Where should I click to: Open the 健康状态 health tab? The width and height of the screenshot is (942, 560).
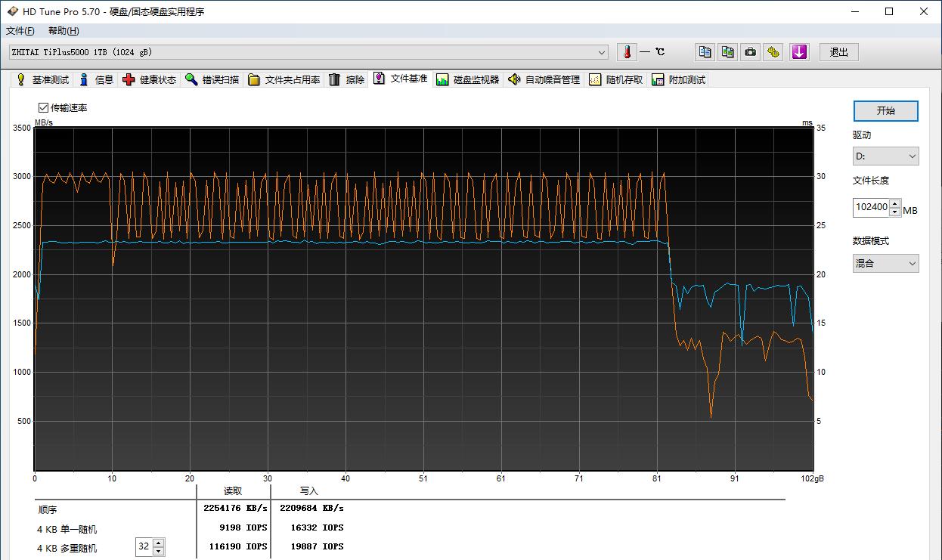point(150,80)
